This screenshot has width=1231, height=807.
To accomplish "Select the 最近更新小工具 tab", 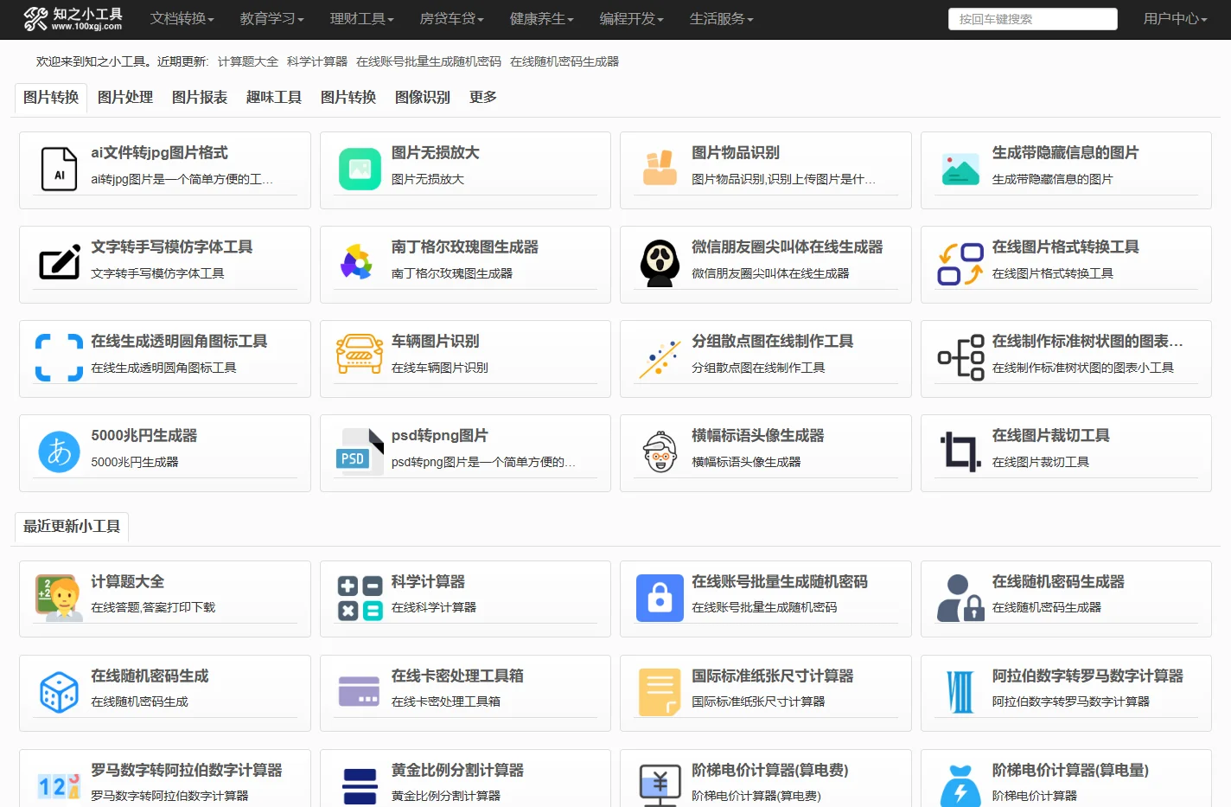I will (x=72, y=527).
